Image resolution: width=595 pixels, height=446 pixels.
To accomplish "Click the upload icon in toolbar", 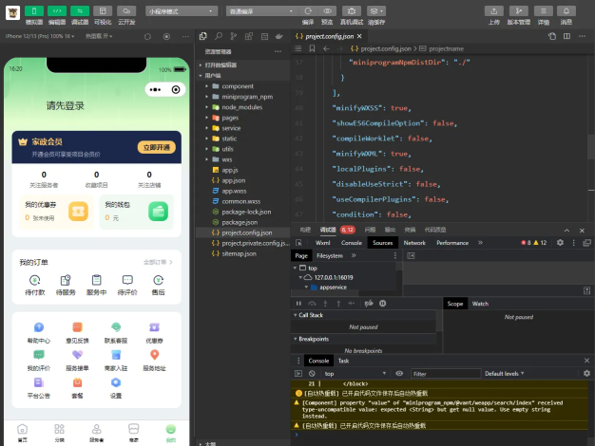I will [494, 11].
